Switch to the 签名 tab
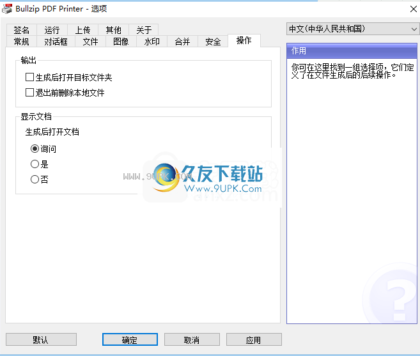Image resolution: width=420 pixels, height=356 pixels. 22,30
